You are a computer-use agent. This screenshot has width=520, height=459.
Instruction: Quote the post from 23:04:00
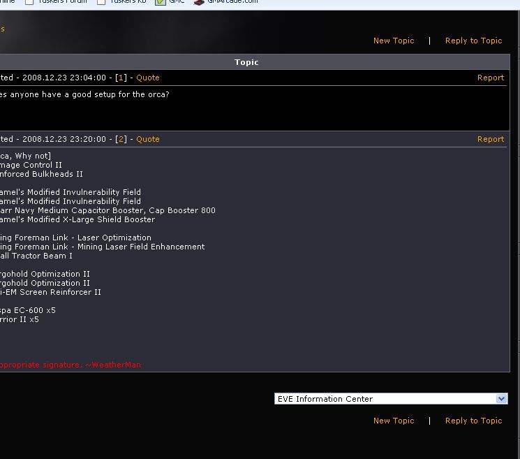[148, 78]
